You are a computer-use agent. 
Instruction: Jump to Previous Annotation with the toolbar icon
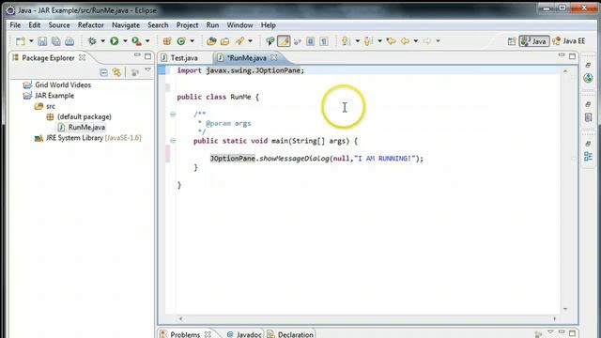click(x=368, y=41)
